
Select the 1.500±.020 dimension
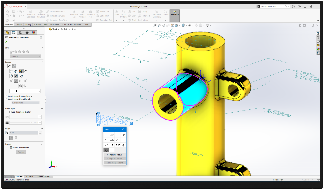pyautogui.click(x=140, y=79)
